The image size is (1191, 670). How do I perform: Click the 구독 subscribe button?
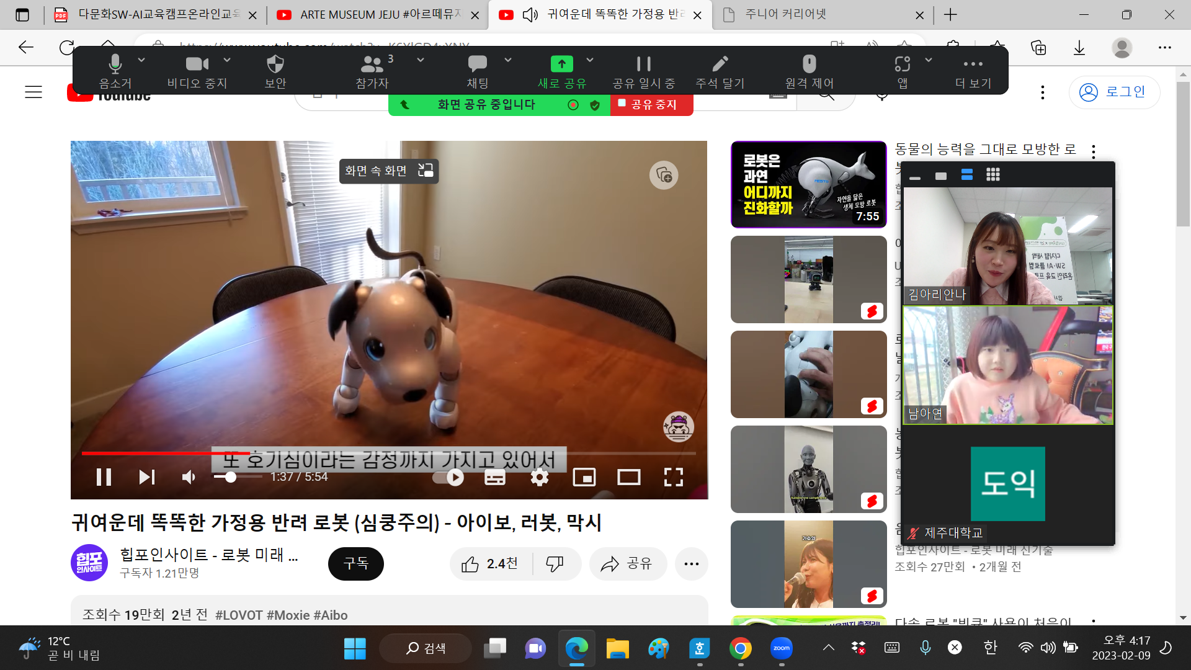[355, 563]
